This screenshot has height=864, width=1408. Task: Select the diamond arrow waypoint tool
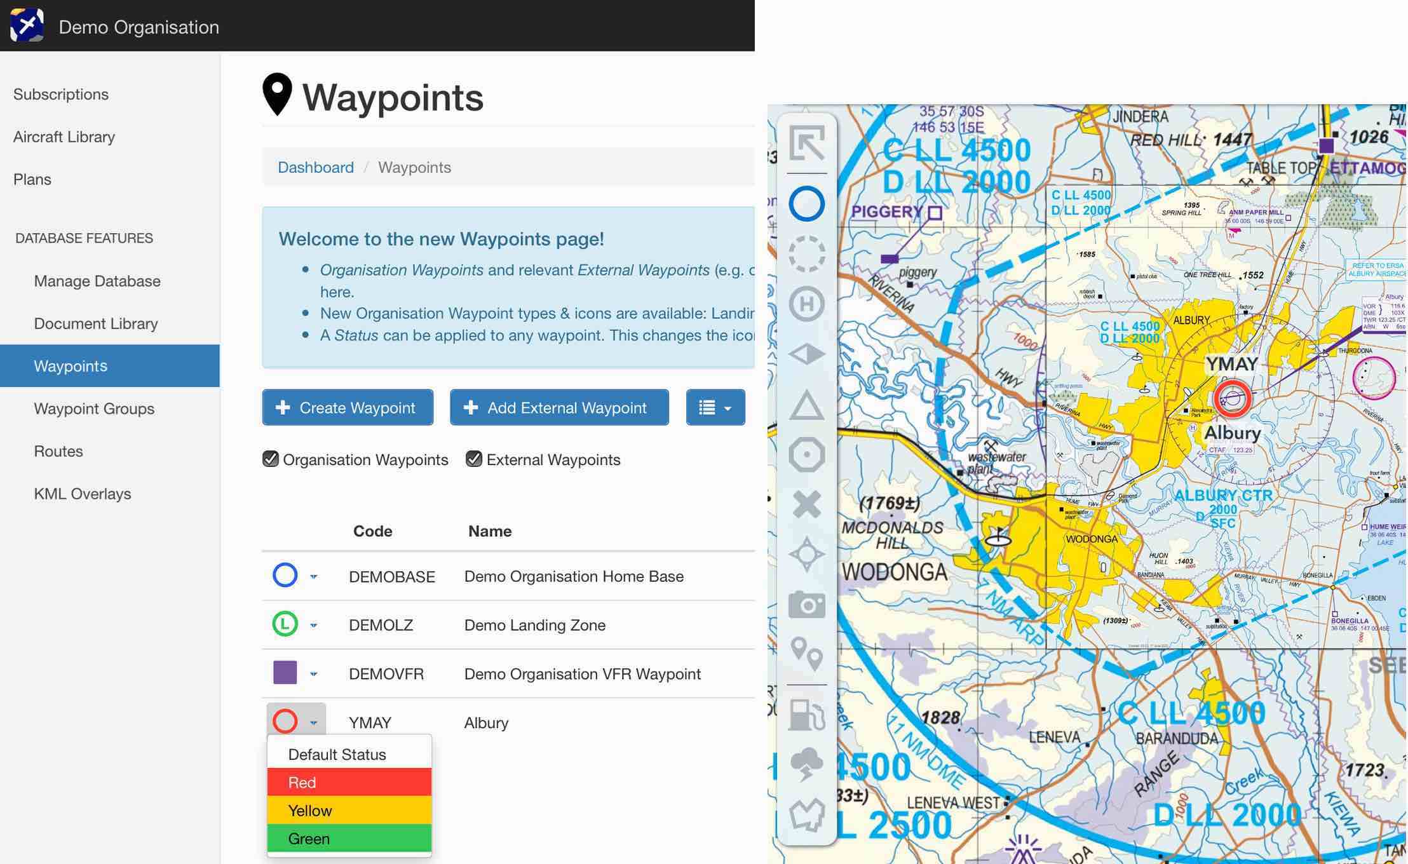(x=806, y=354)
